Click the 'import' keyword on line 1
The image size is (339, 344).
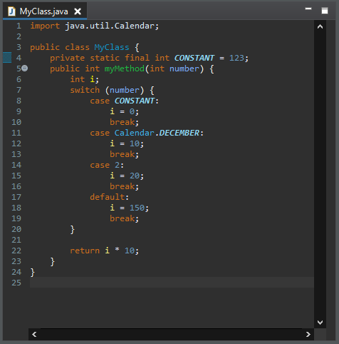tap(45, 26)
